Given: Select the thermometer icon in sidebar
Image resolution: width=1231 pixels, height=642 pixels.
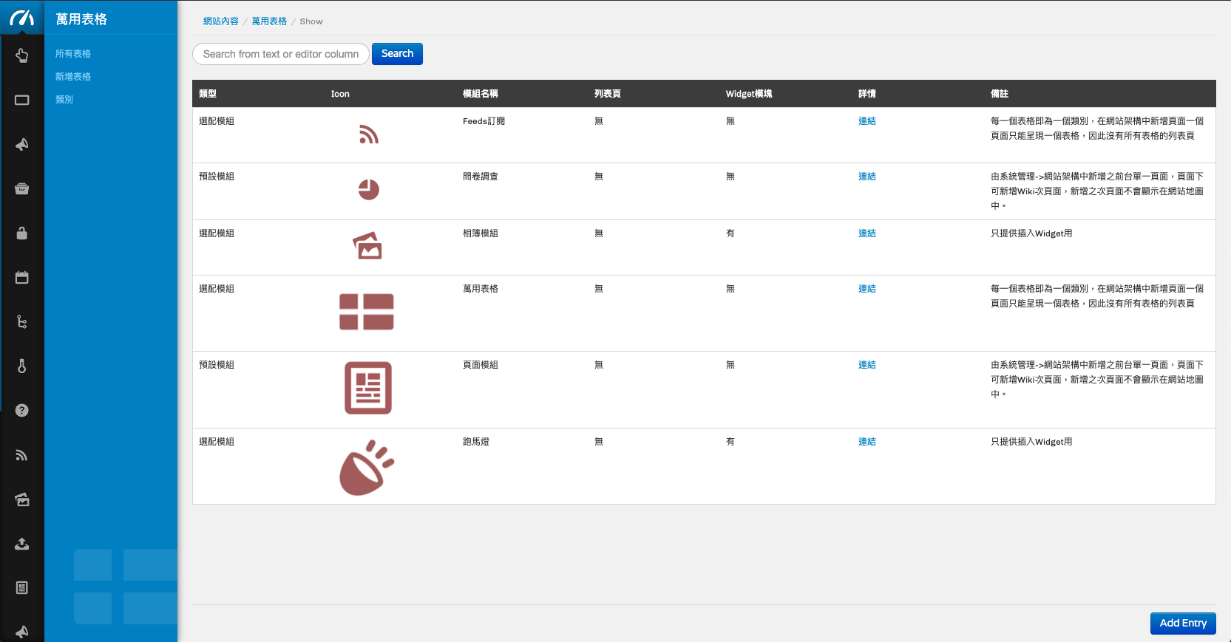Looking at the screenshot, I should point(22,366).
